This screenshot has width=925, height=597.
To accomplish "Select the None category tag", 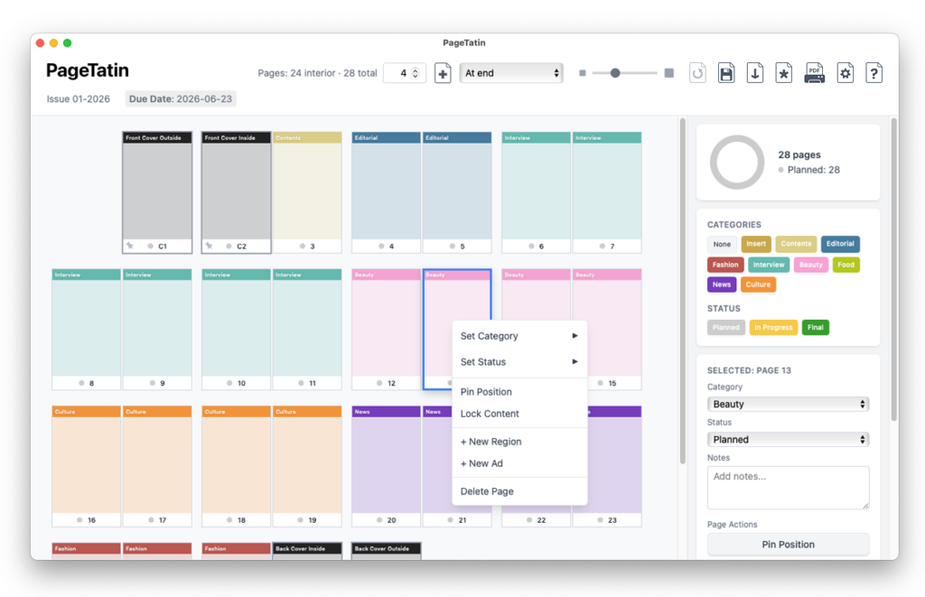I will tap(722, 244).
